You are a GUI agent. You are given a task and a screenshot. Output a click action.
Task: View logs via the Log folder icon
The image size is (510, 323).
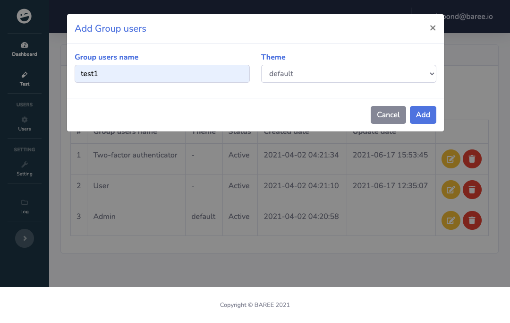click(x=24, y=202)
